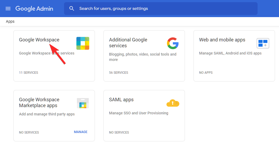This screenshot has height=144, width=279.
Task: Click the Apps breadcrumb
Action: click(x=10, y=21)
